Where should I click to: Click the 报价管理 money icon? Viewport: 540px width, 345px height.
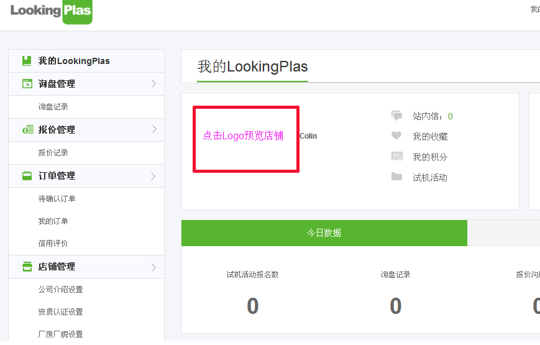coord(27,129)
